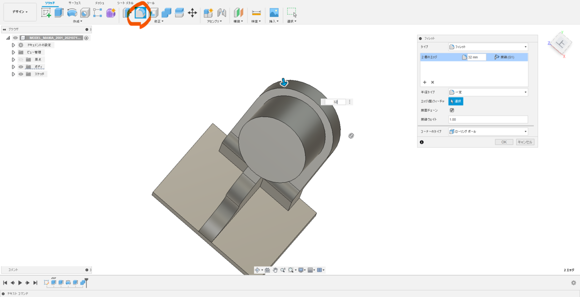Image resolution: width=580 pixels, height=297 pixels.
Task: Play the timeline
Action: [x=20, y=282]
